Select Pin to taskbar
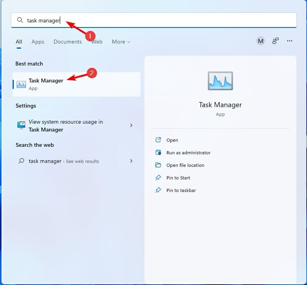The height and width of the screenshot is (285, 307). (181, 190)
